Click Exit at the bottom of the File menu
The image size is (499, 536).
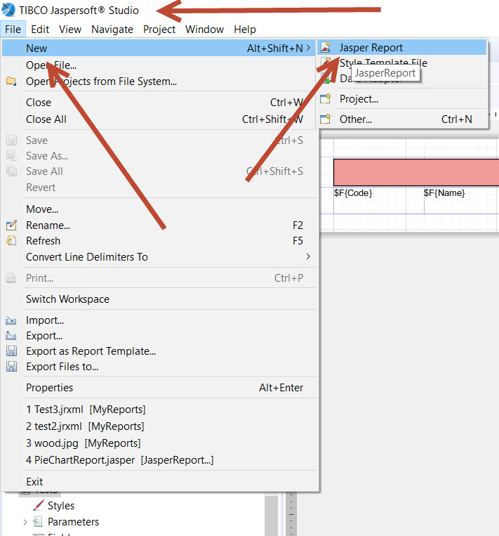coord(34,482)
